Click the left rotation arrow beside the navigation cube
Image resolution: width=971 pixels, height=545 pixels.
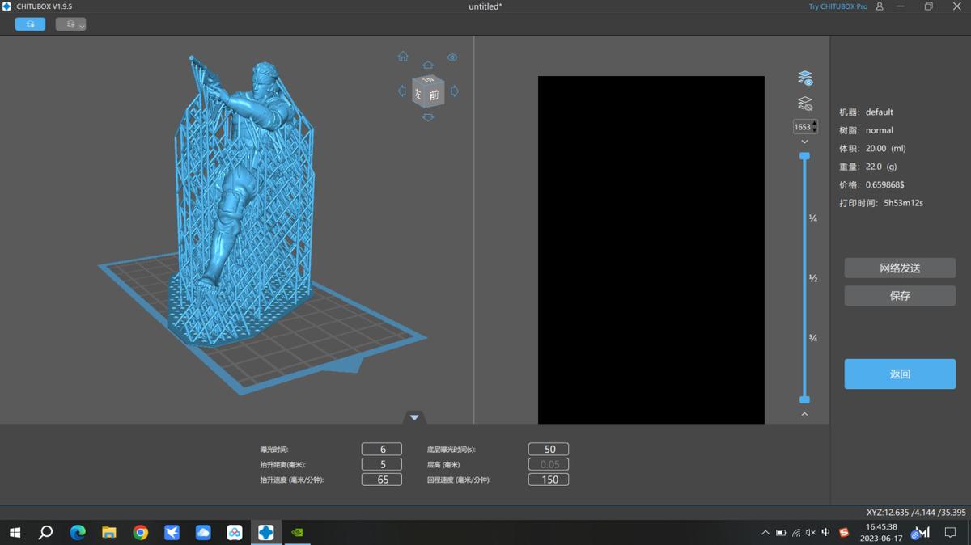coord(402,91)
